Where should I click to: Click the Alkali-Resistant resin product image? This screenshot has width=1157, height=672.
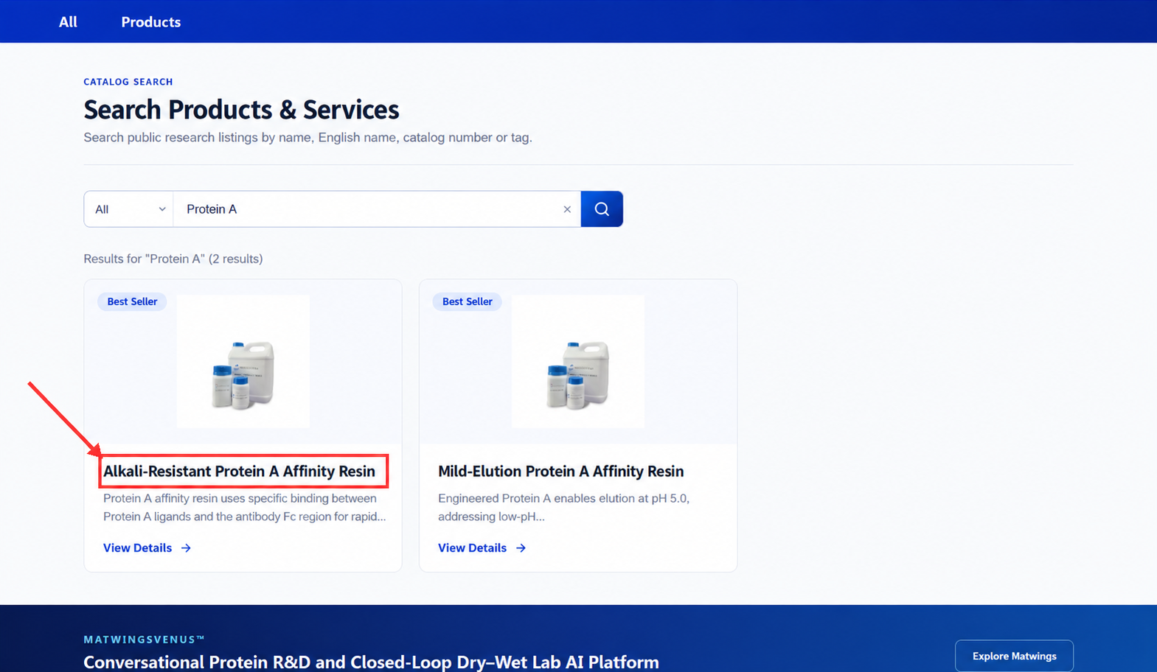tap(243, 362)
